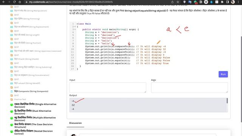Viewport: 242px width, 136px height.
Task: Click the Output panel scrollbar thumb
Action: click(227, 101)
